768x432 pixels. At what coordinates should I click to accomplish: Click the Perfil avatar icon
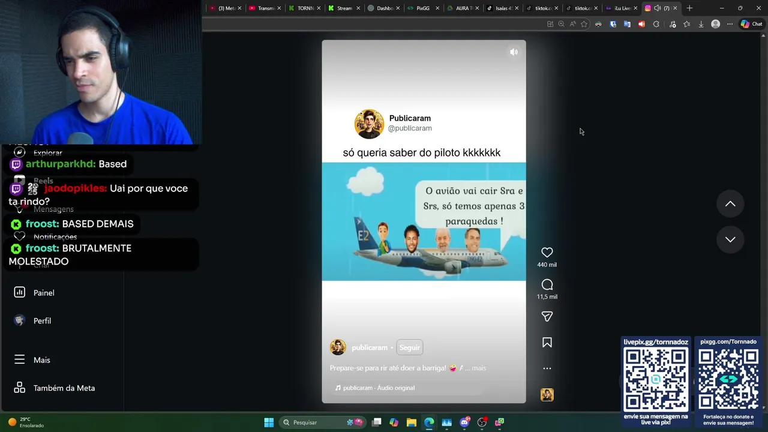(20, 320)
